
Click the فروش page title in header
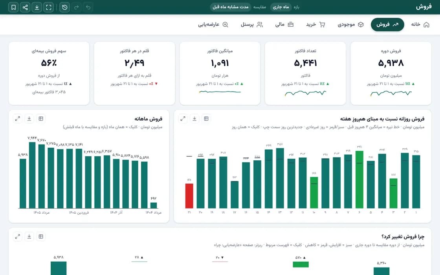[424, 7]
